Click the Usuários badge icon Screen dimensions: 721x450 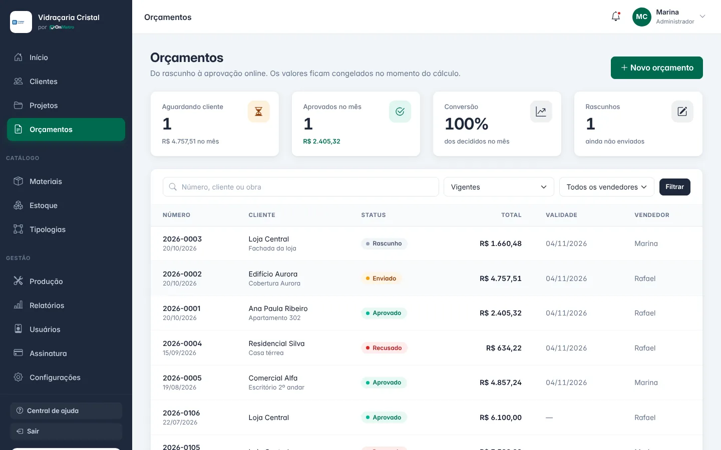click(19, 329)
